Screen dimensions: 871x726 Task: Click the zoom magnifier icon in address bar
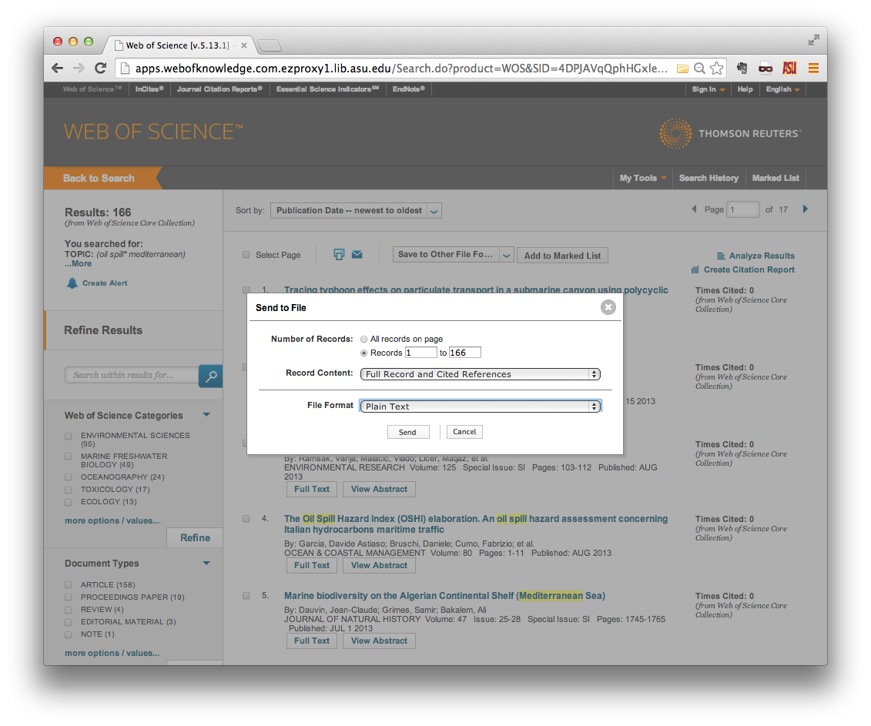click(700, 69)
